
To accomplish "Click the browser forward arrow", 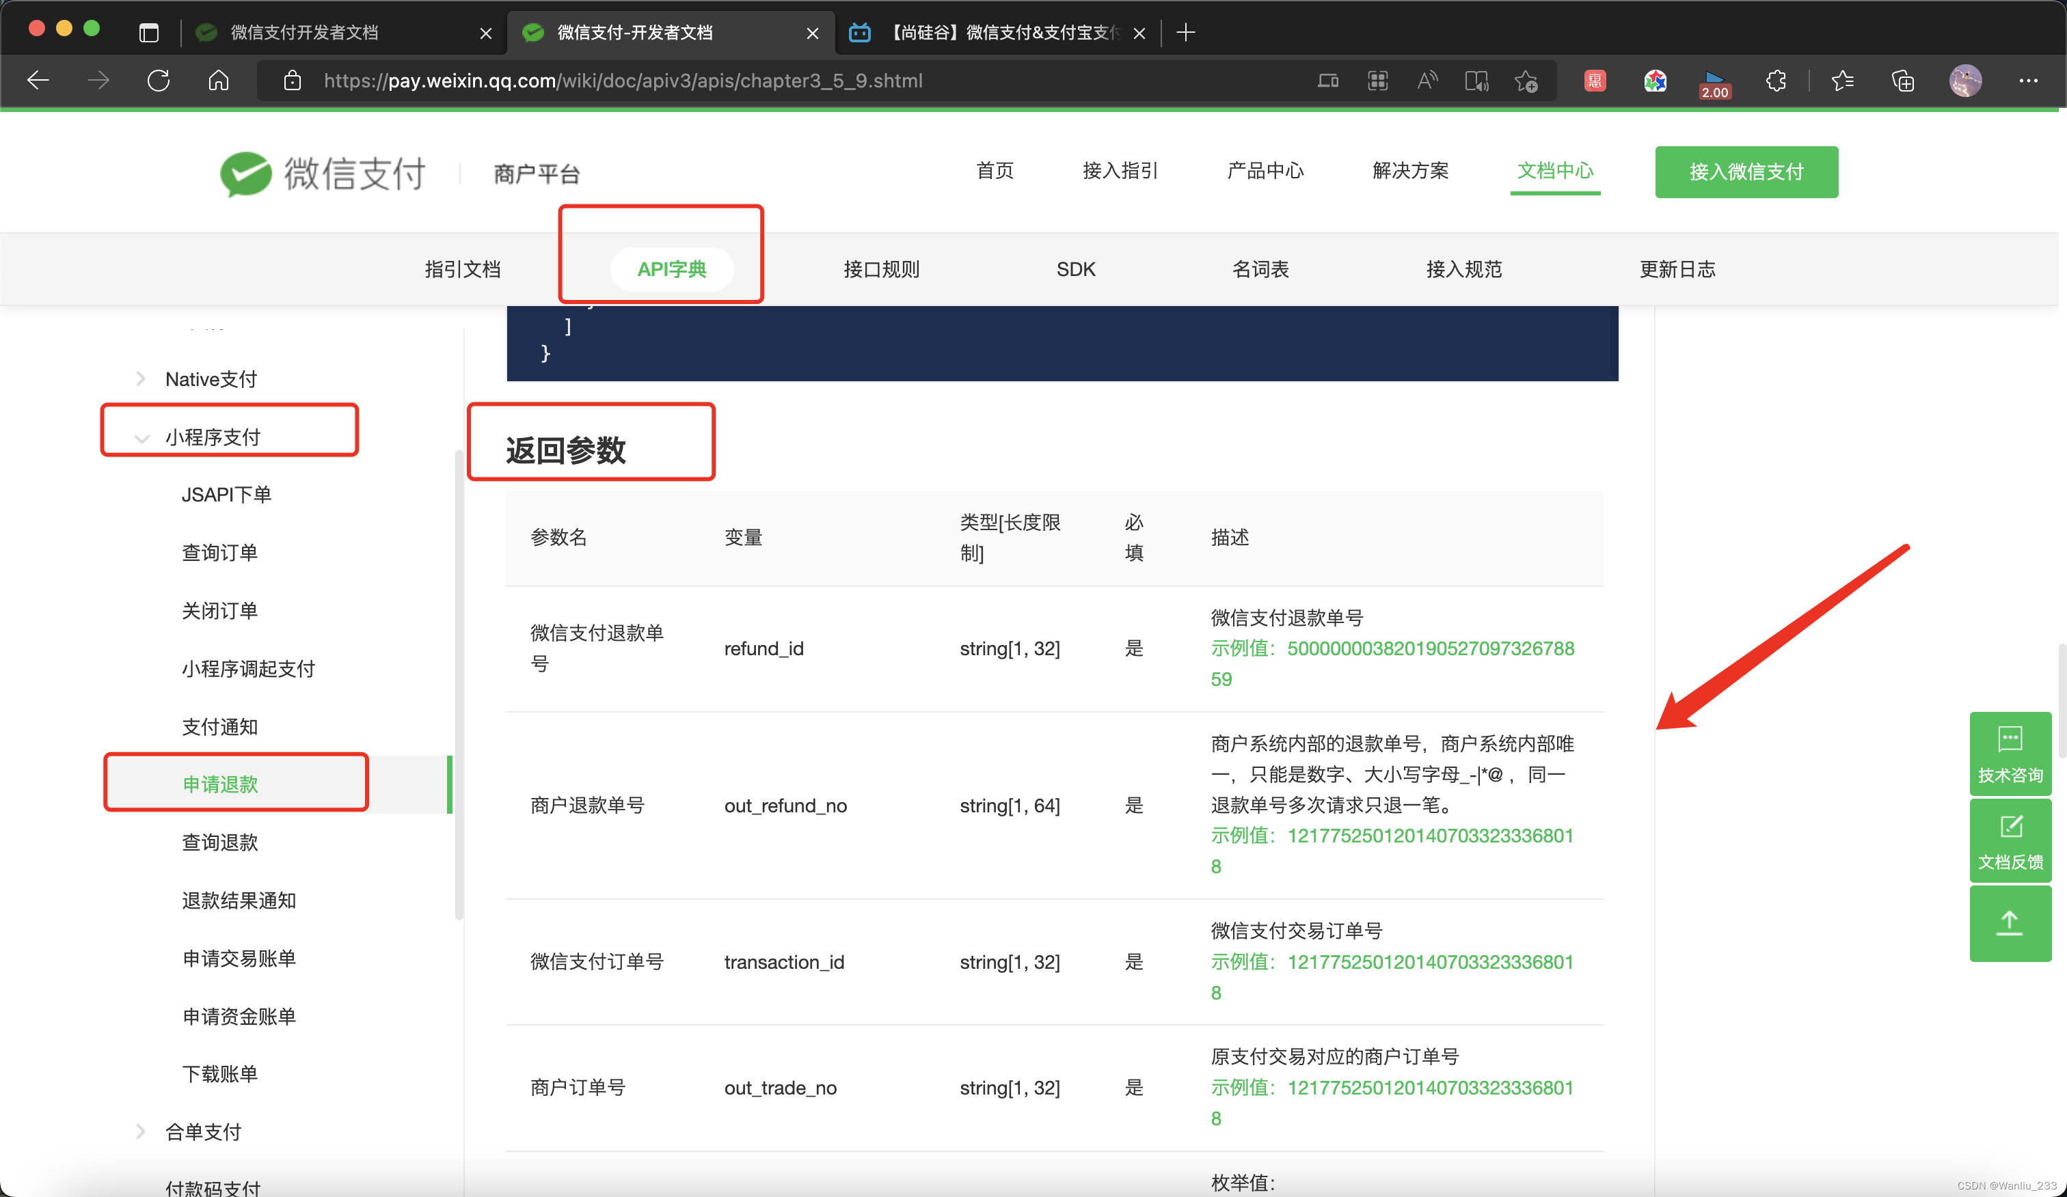I will click(98, 81).
